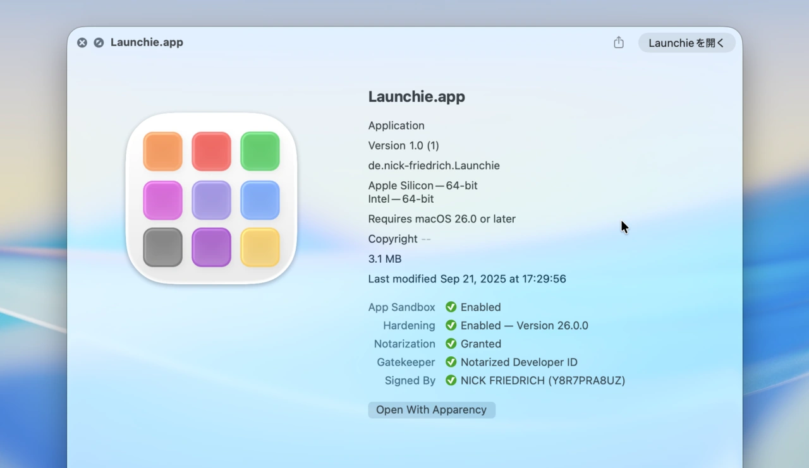
Task: Click the Notarized Developer ID text
Action: pyautogui.click(x=519, y=362)
